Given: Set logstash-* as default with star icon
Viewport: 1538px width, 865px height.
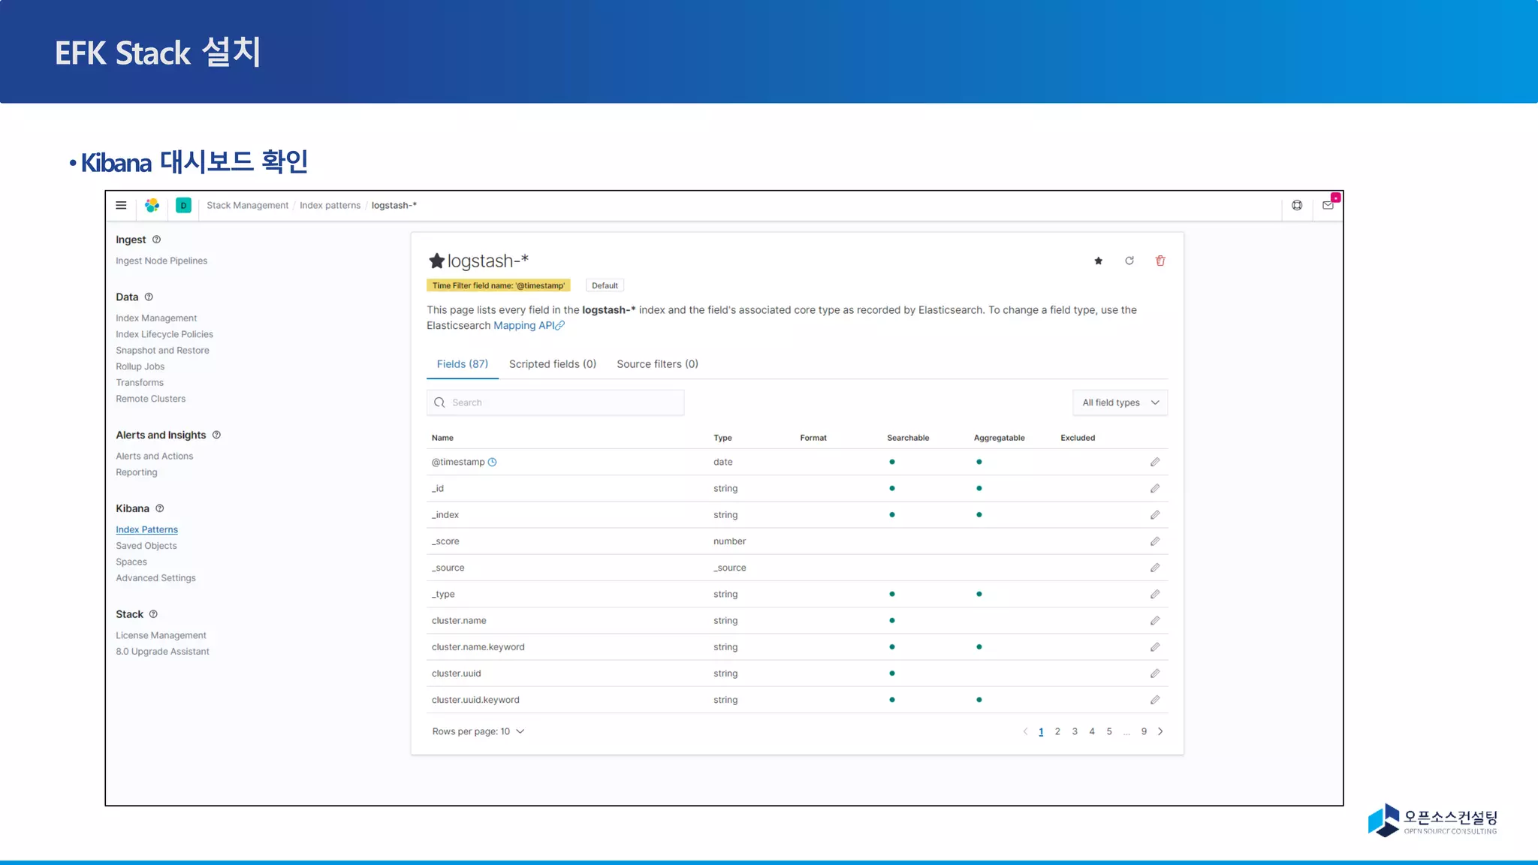Looking at the screenshot, I should pos(1098,261).
